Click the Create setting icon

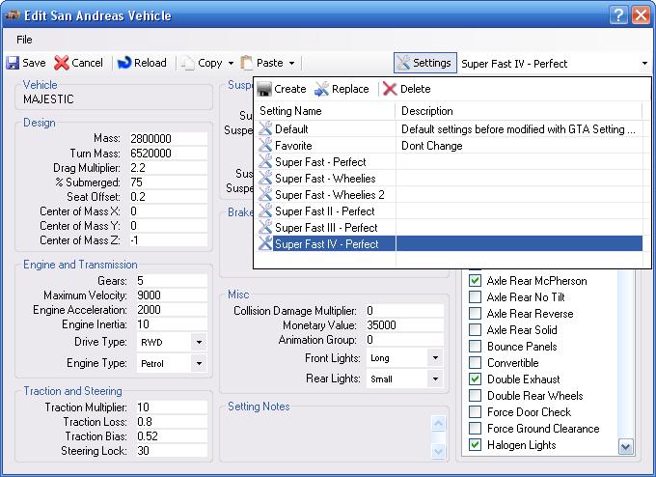pos(264,89)
